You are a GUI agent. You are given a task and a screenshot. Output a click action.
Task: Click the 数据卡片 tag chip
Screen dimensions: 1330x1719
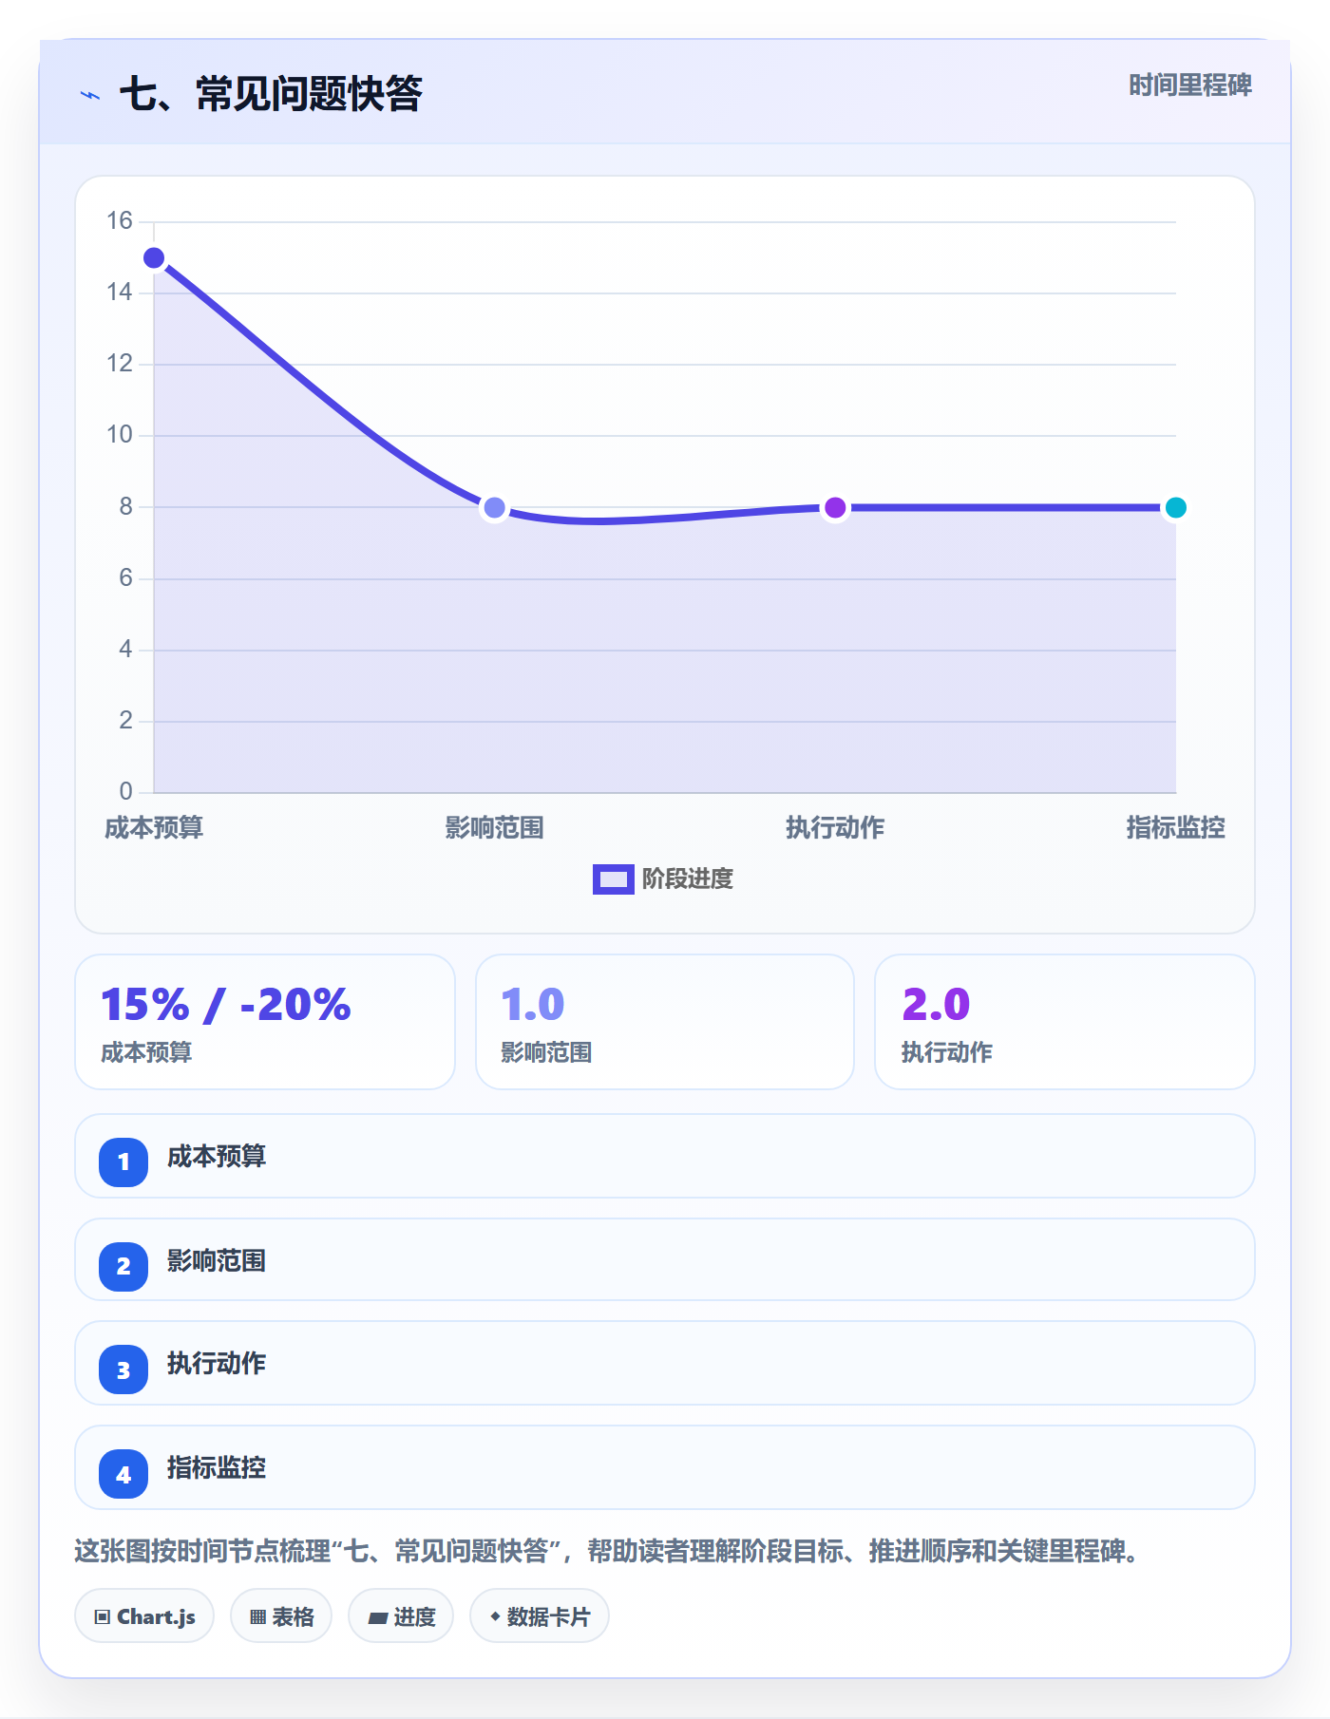pyautogui.click(x=540, y=1615)
